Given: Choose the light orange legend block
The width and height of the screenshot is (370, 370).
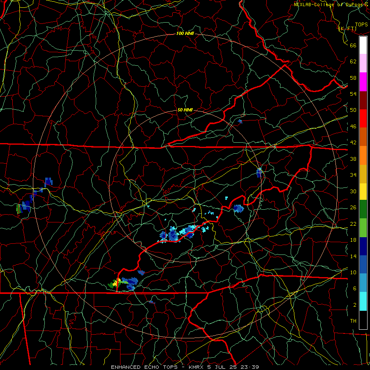Looking at the screenshot, I should coord(363,155).
